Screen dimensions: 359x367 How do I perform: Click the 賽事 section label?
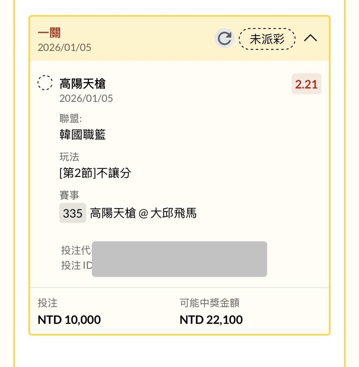pyautogui.click(x=69, y=195)
